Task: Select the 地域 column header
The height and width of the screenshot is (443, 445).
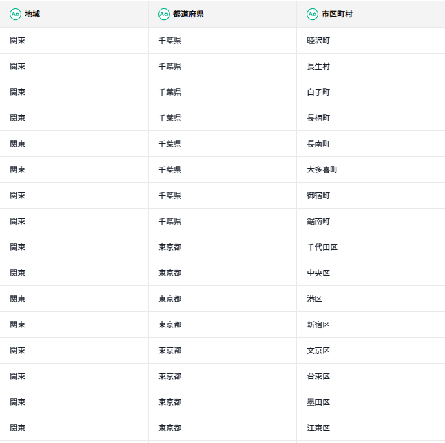Action: click(x=74, y=14)
